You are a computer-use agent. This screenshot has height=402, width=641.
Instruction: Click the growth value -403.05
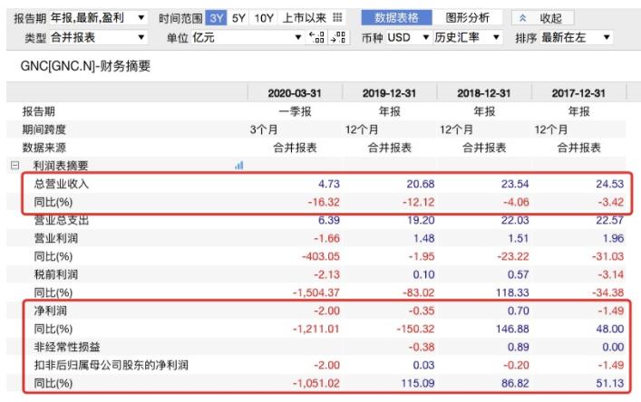pos(321,256)
